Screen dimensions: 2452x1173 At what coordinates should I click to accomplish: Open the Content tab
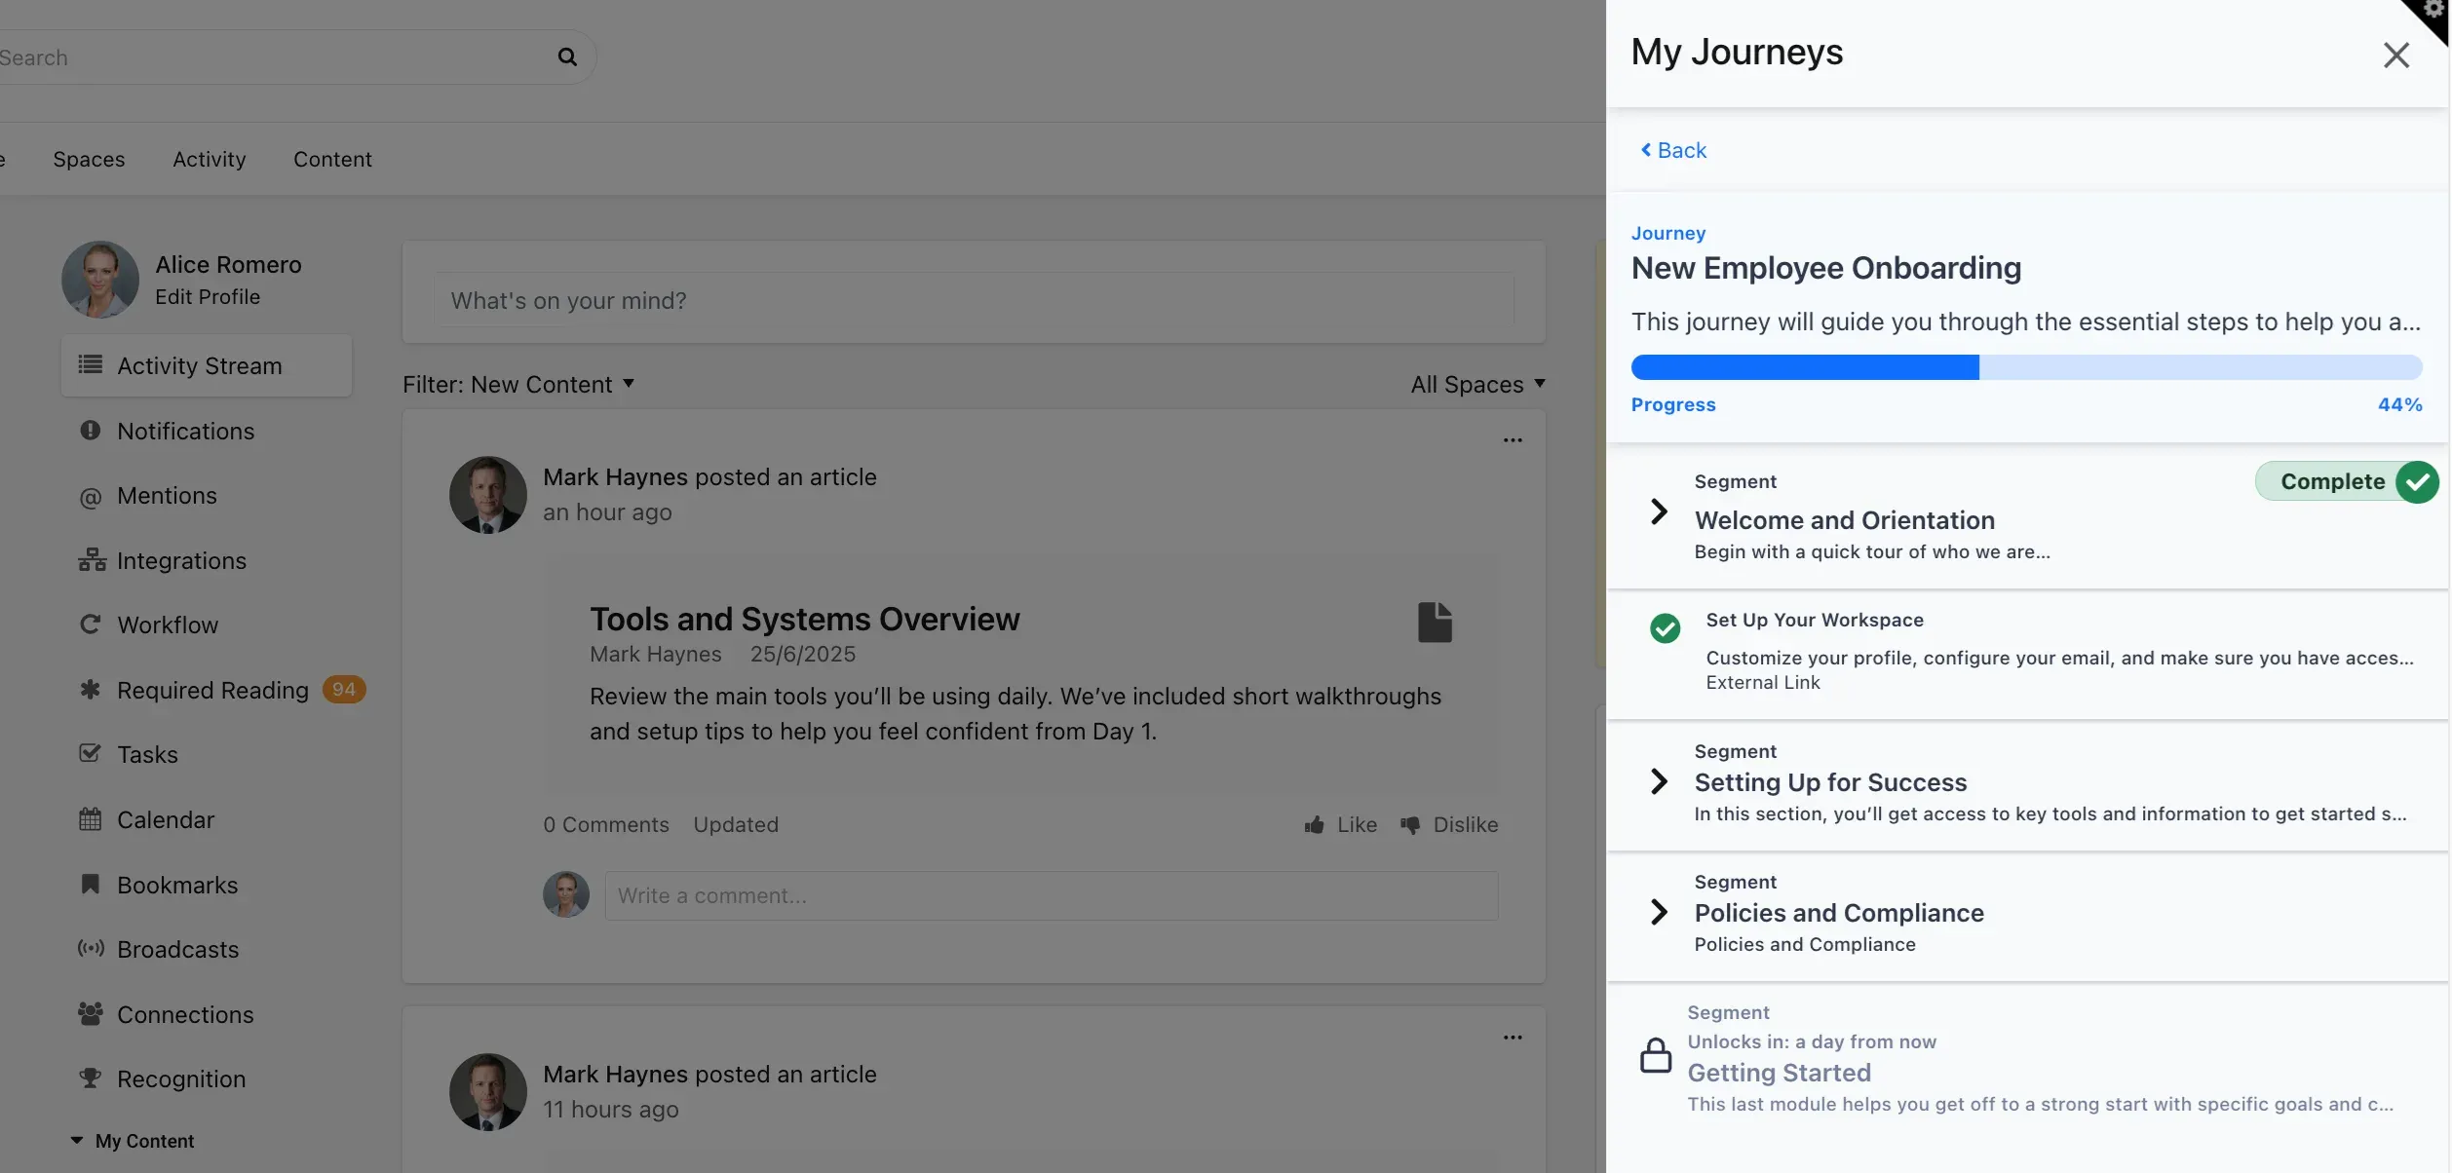click(x=332, y=159)
